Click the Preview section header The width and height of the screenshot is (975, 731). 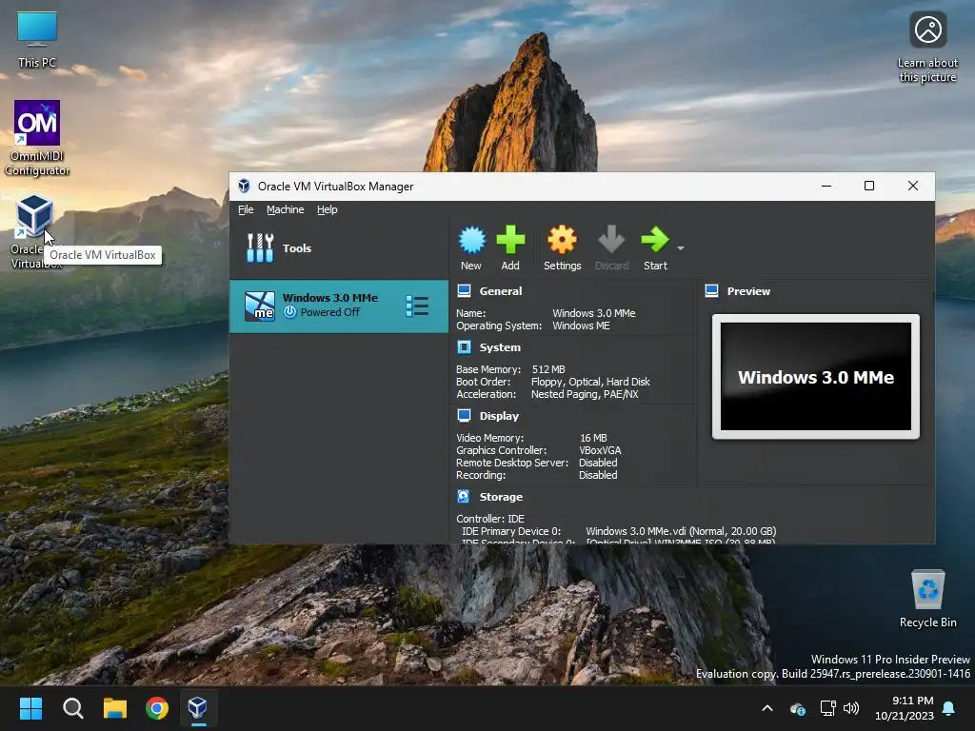pos(748,291)
